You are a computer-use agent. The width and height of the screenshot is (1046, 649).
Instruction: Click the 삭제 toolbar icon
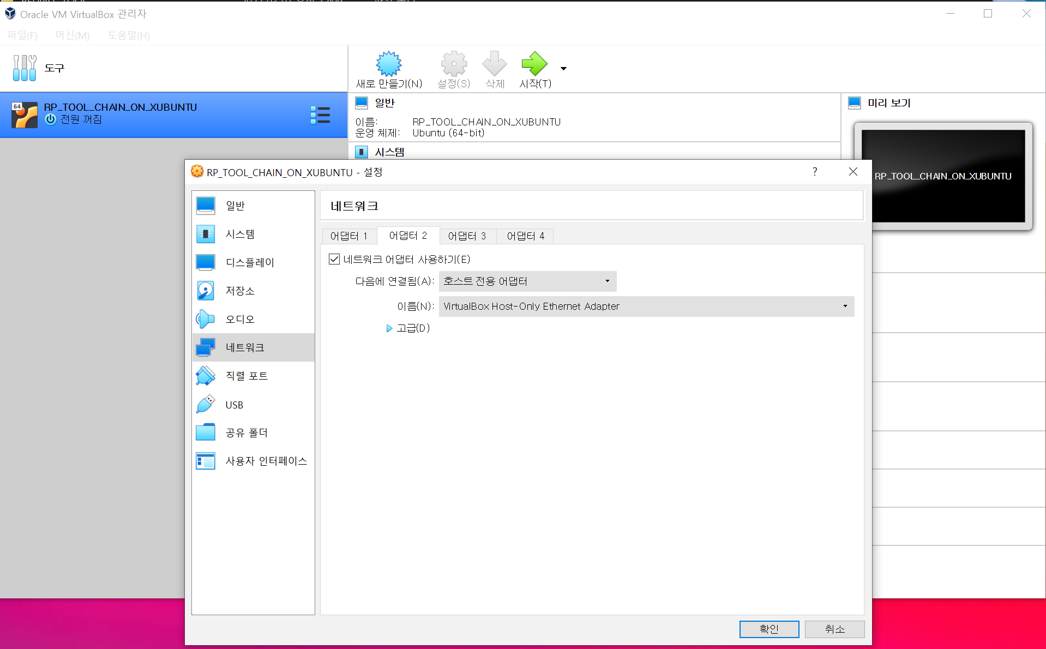click(x=495, y=64)
